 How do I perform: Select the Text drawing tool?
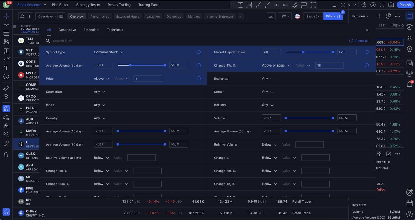point(6,68)
